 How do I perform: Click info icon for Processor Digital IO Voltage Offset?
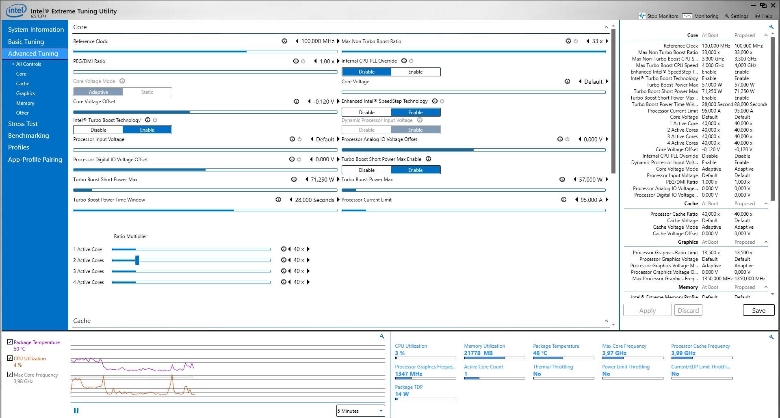click(x=292, y=159)
